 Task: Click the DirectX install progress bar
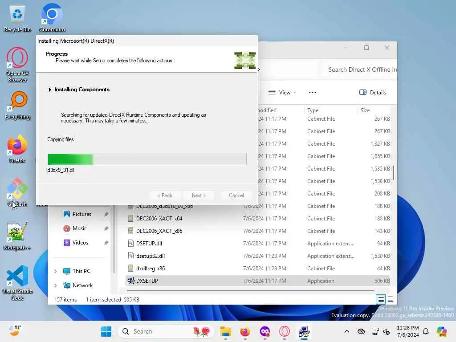point(147,159)
